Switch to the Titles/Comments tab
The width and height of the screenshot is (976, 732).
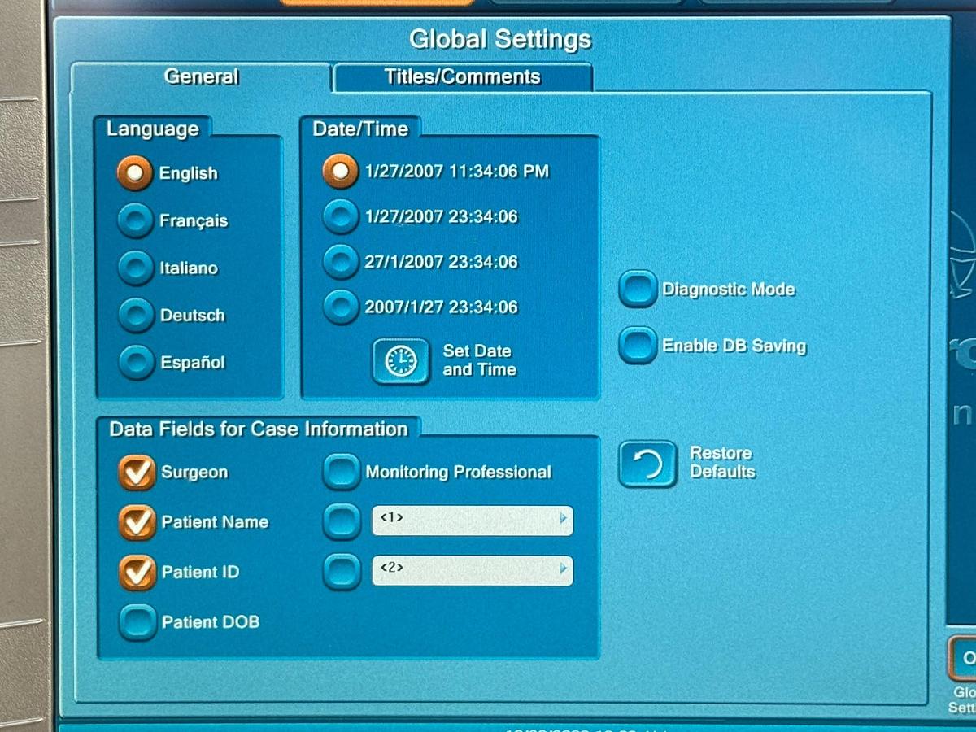pyautogui.click(x=462, y=77)
